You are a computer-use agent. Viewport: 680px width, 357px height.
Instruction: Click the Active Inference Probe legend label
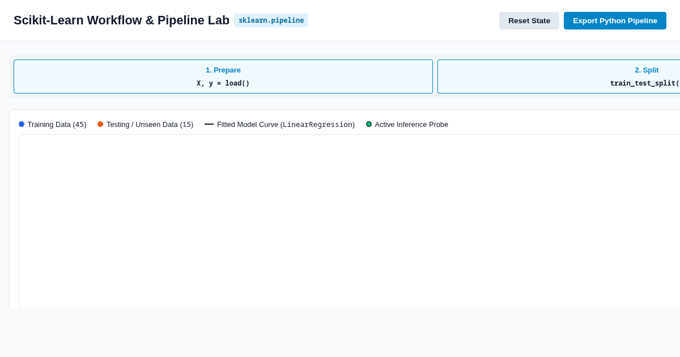(x=411, y=124)
